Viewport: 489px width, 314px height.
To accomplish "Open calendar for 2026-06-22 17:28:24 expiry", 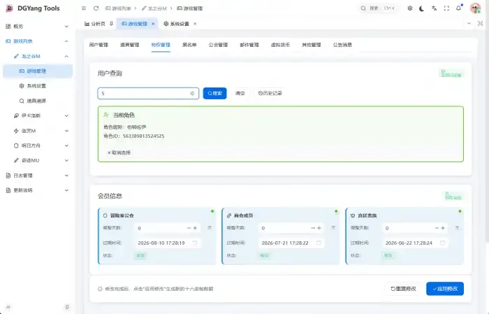I will click(442, 243).
